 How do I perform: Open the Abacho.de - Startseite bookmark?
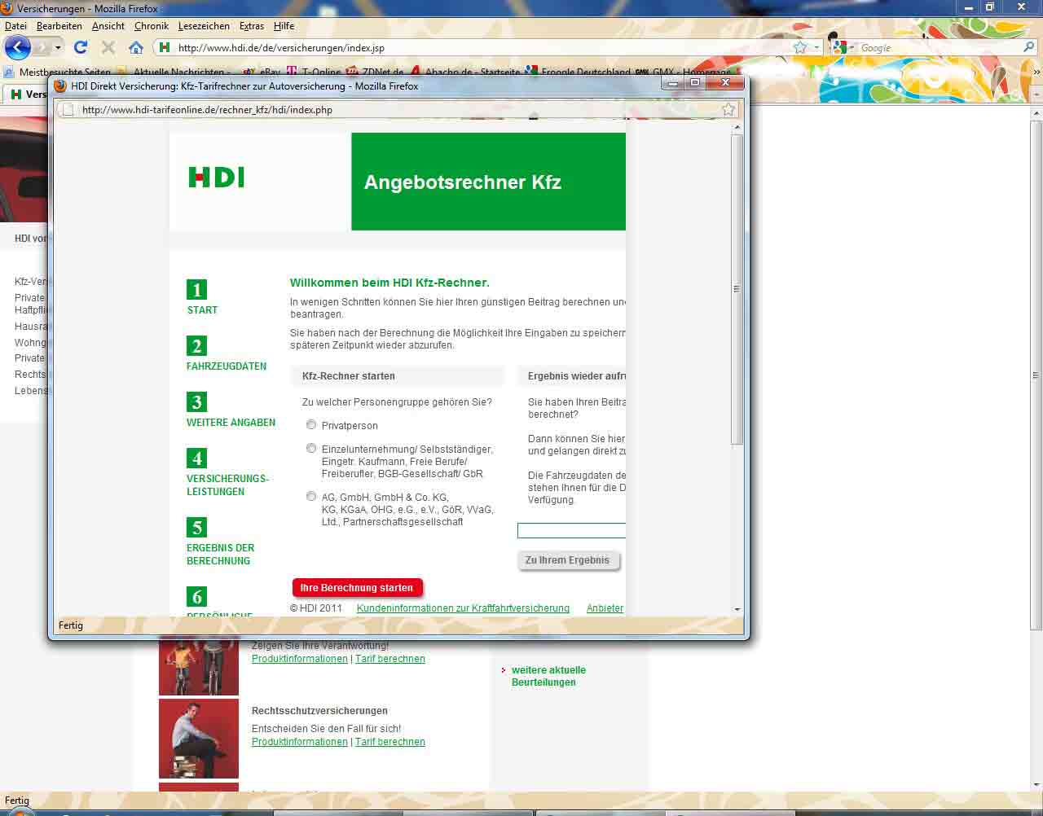(x=465, y=72)
